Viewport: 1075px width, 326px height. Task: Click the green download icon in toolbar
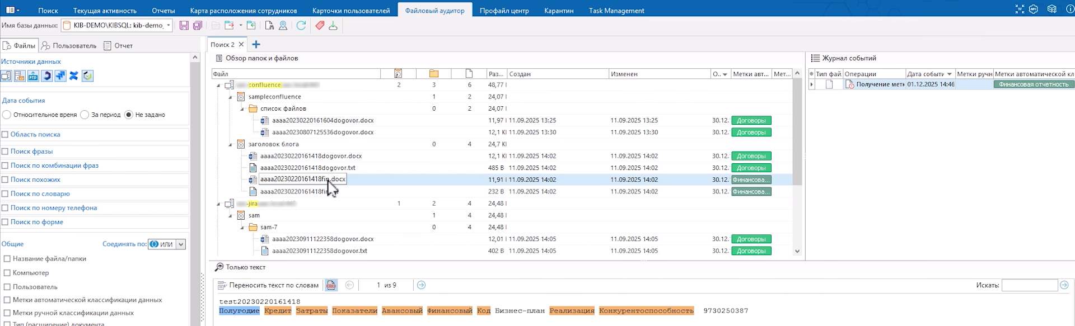(333, 26)
